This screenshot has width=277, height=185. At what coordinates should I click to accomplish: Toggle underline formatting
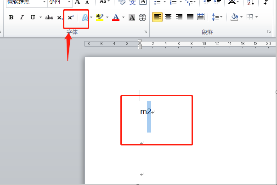(33, 17)
